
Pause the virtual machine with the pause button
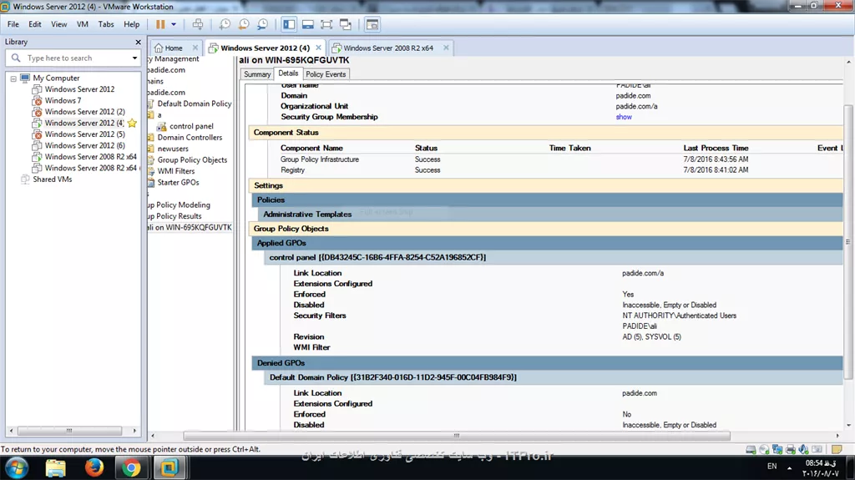click(x=160, y=24)
